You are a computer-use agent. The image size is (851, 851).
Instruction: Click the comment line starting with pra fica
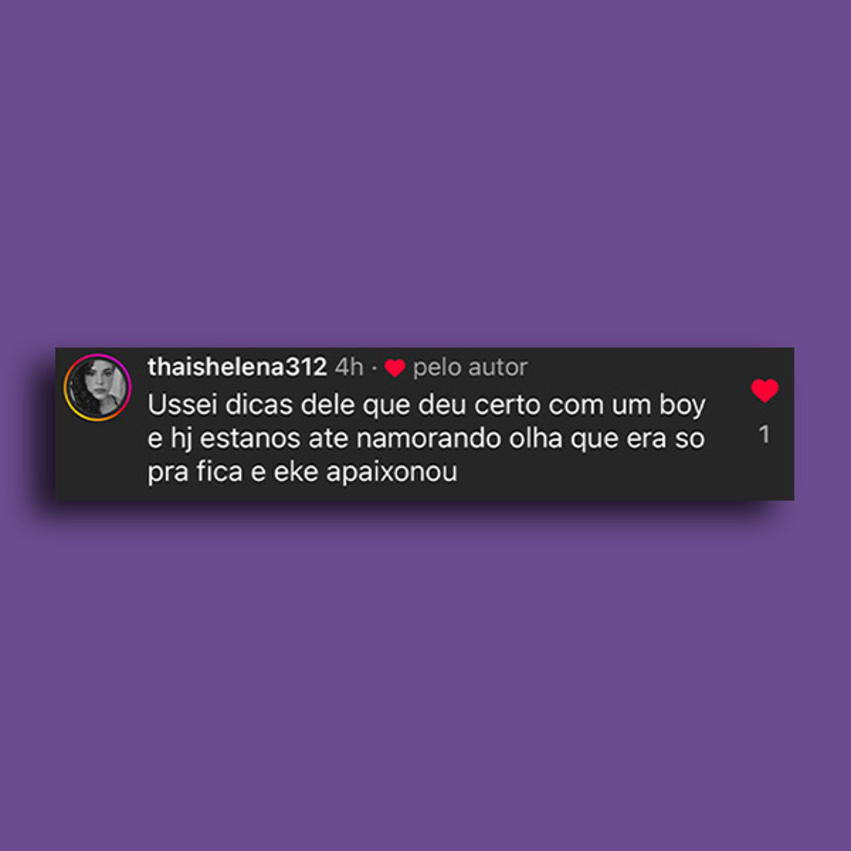coord(302,472)
